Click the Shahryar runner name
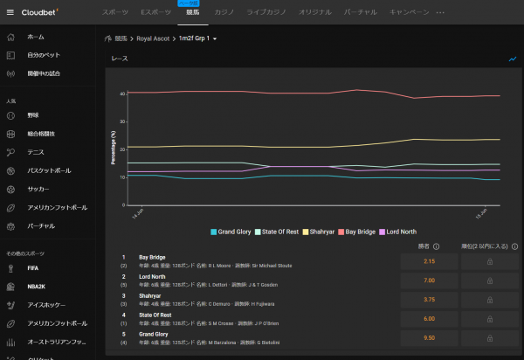This screenshot has width=524, height=360. (149, 296)
